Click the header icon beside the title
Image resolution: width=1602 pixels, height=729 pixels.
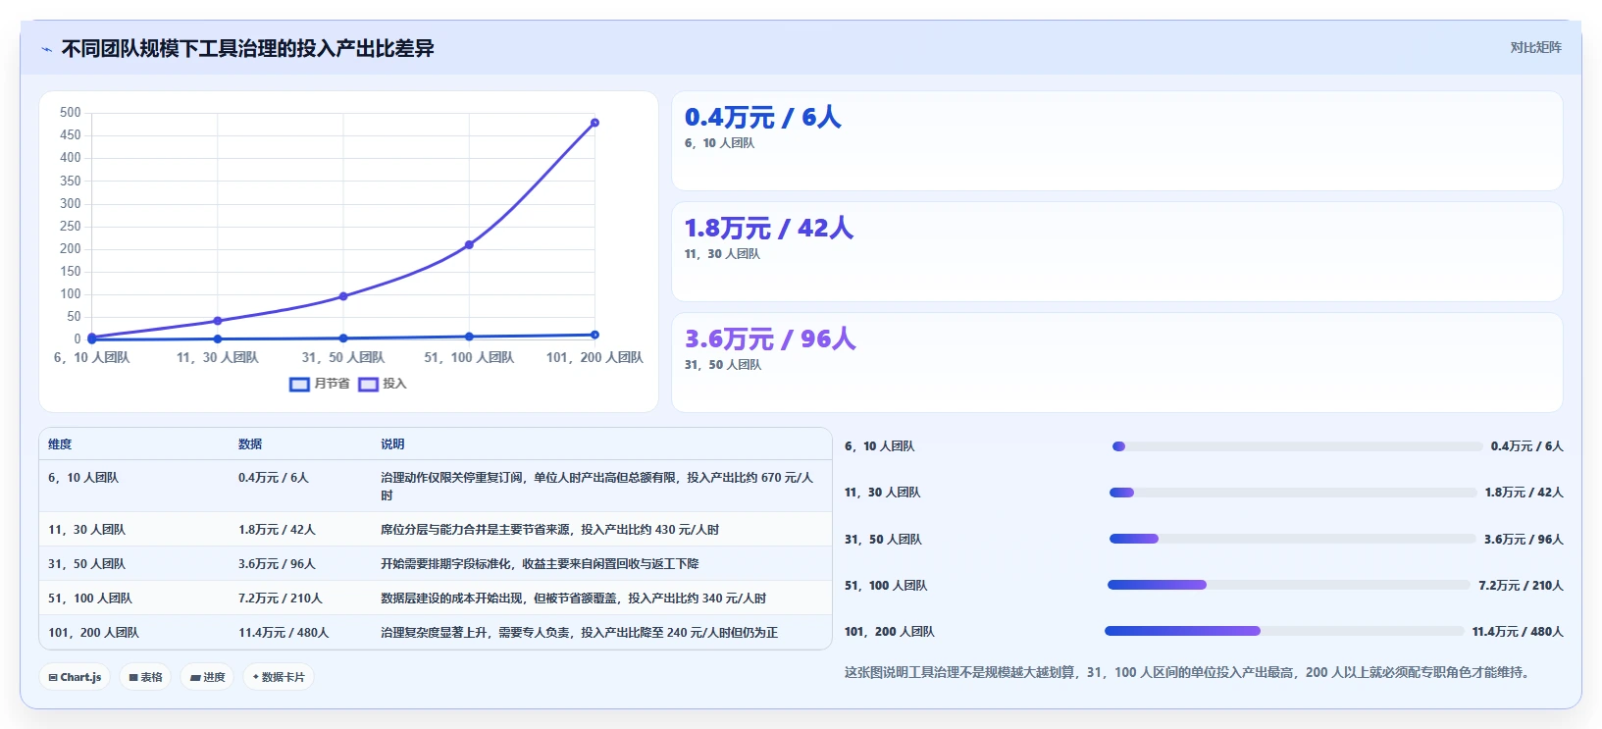tap(46, 49)
